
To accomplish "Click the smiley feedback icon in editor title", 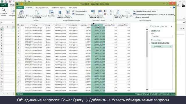I will coord(22,4).
